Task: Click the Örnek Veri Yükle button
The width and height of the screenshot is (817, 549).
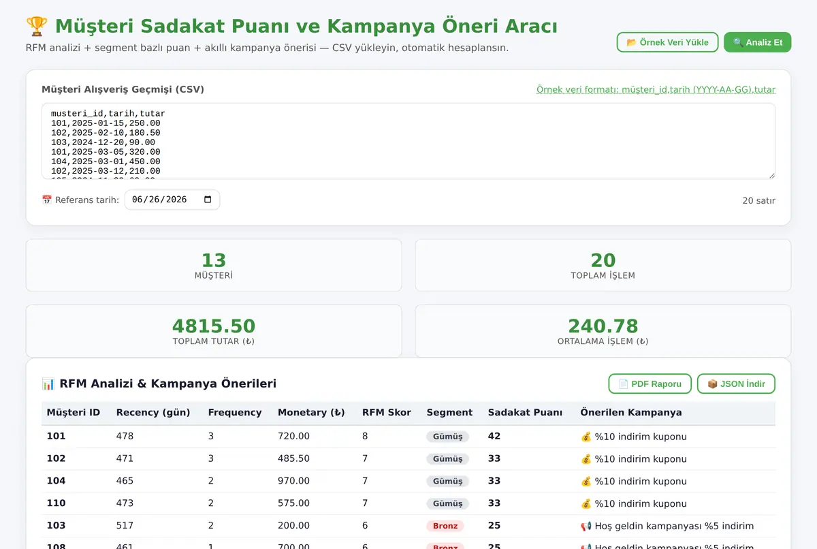Action: (667, 42)
